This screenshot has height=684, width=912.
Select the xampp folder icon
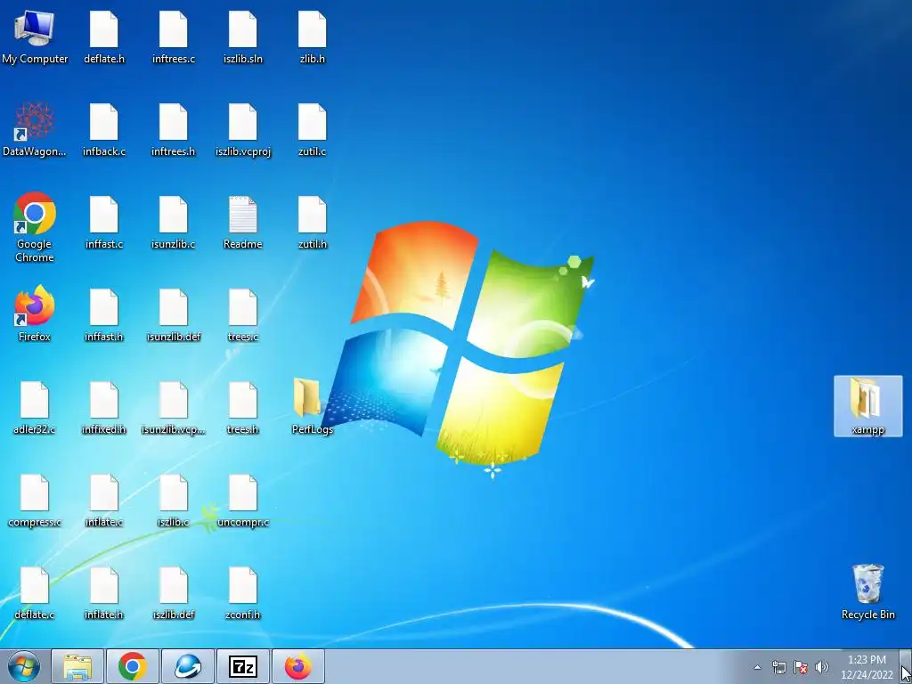tap(867, 406)
